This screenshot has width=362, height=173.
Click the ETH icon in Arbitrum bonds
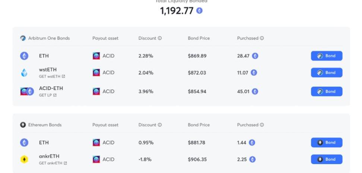click(x=24, y=56)
